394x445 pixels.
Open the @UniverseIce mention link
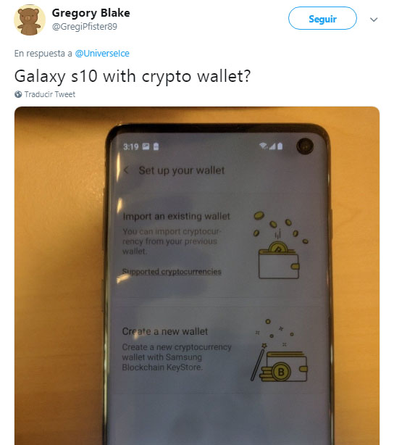click(102, 54)
